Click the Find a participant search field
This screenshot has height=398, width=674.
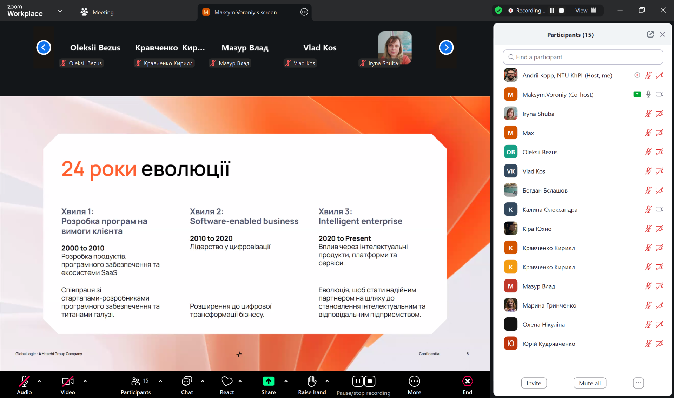click(583, 57)
